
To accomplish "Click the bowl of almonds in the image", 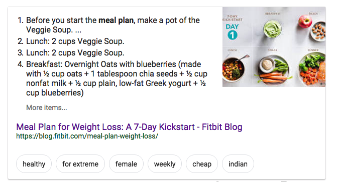I will point(318,31).
